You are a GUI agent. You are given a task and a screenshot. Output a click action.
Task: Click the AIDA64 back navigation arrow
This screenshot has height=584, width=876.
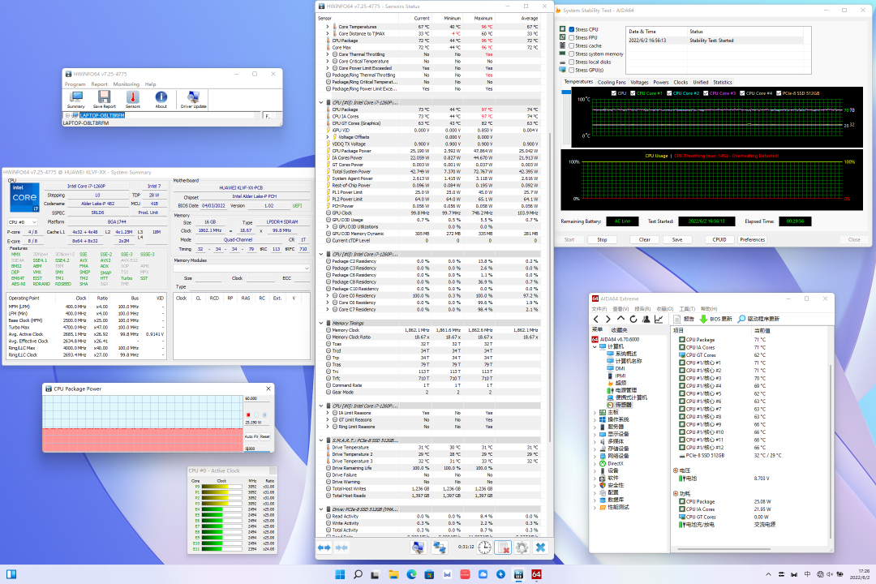click(x=597, y=319)
